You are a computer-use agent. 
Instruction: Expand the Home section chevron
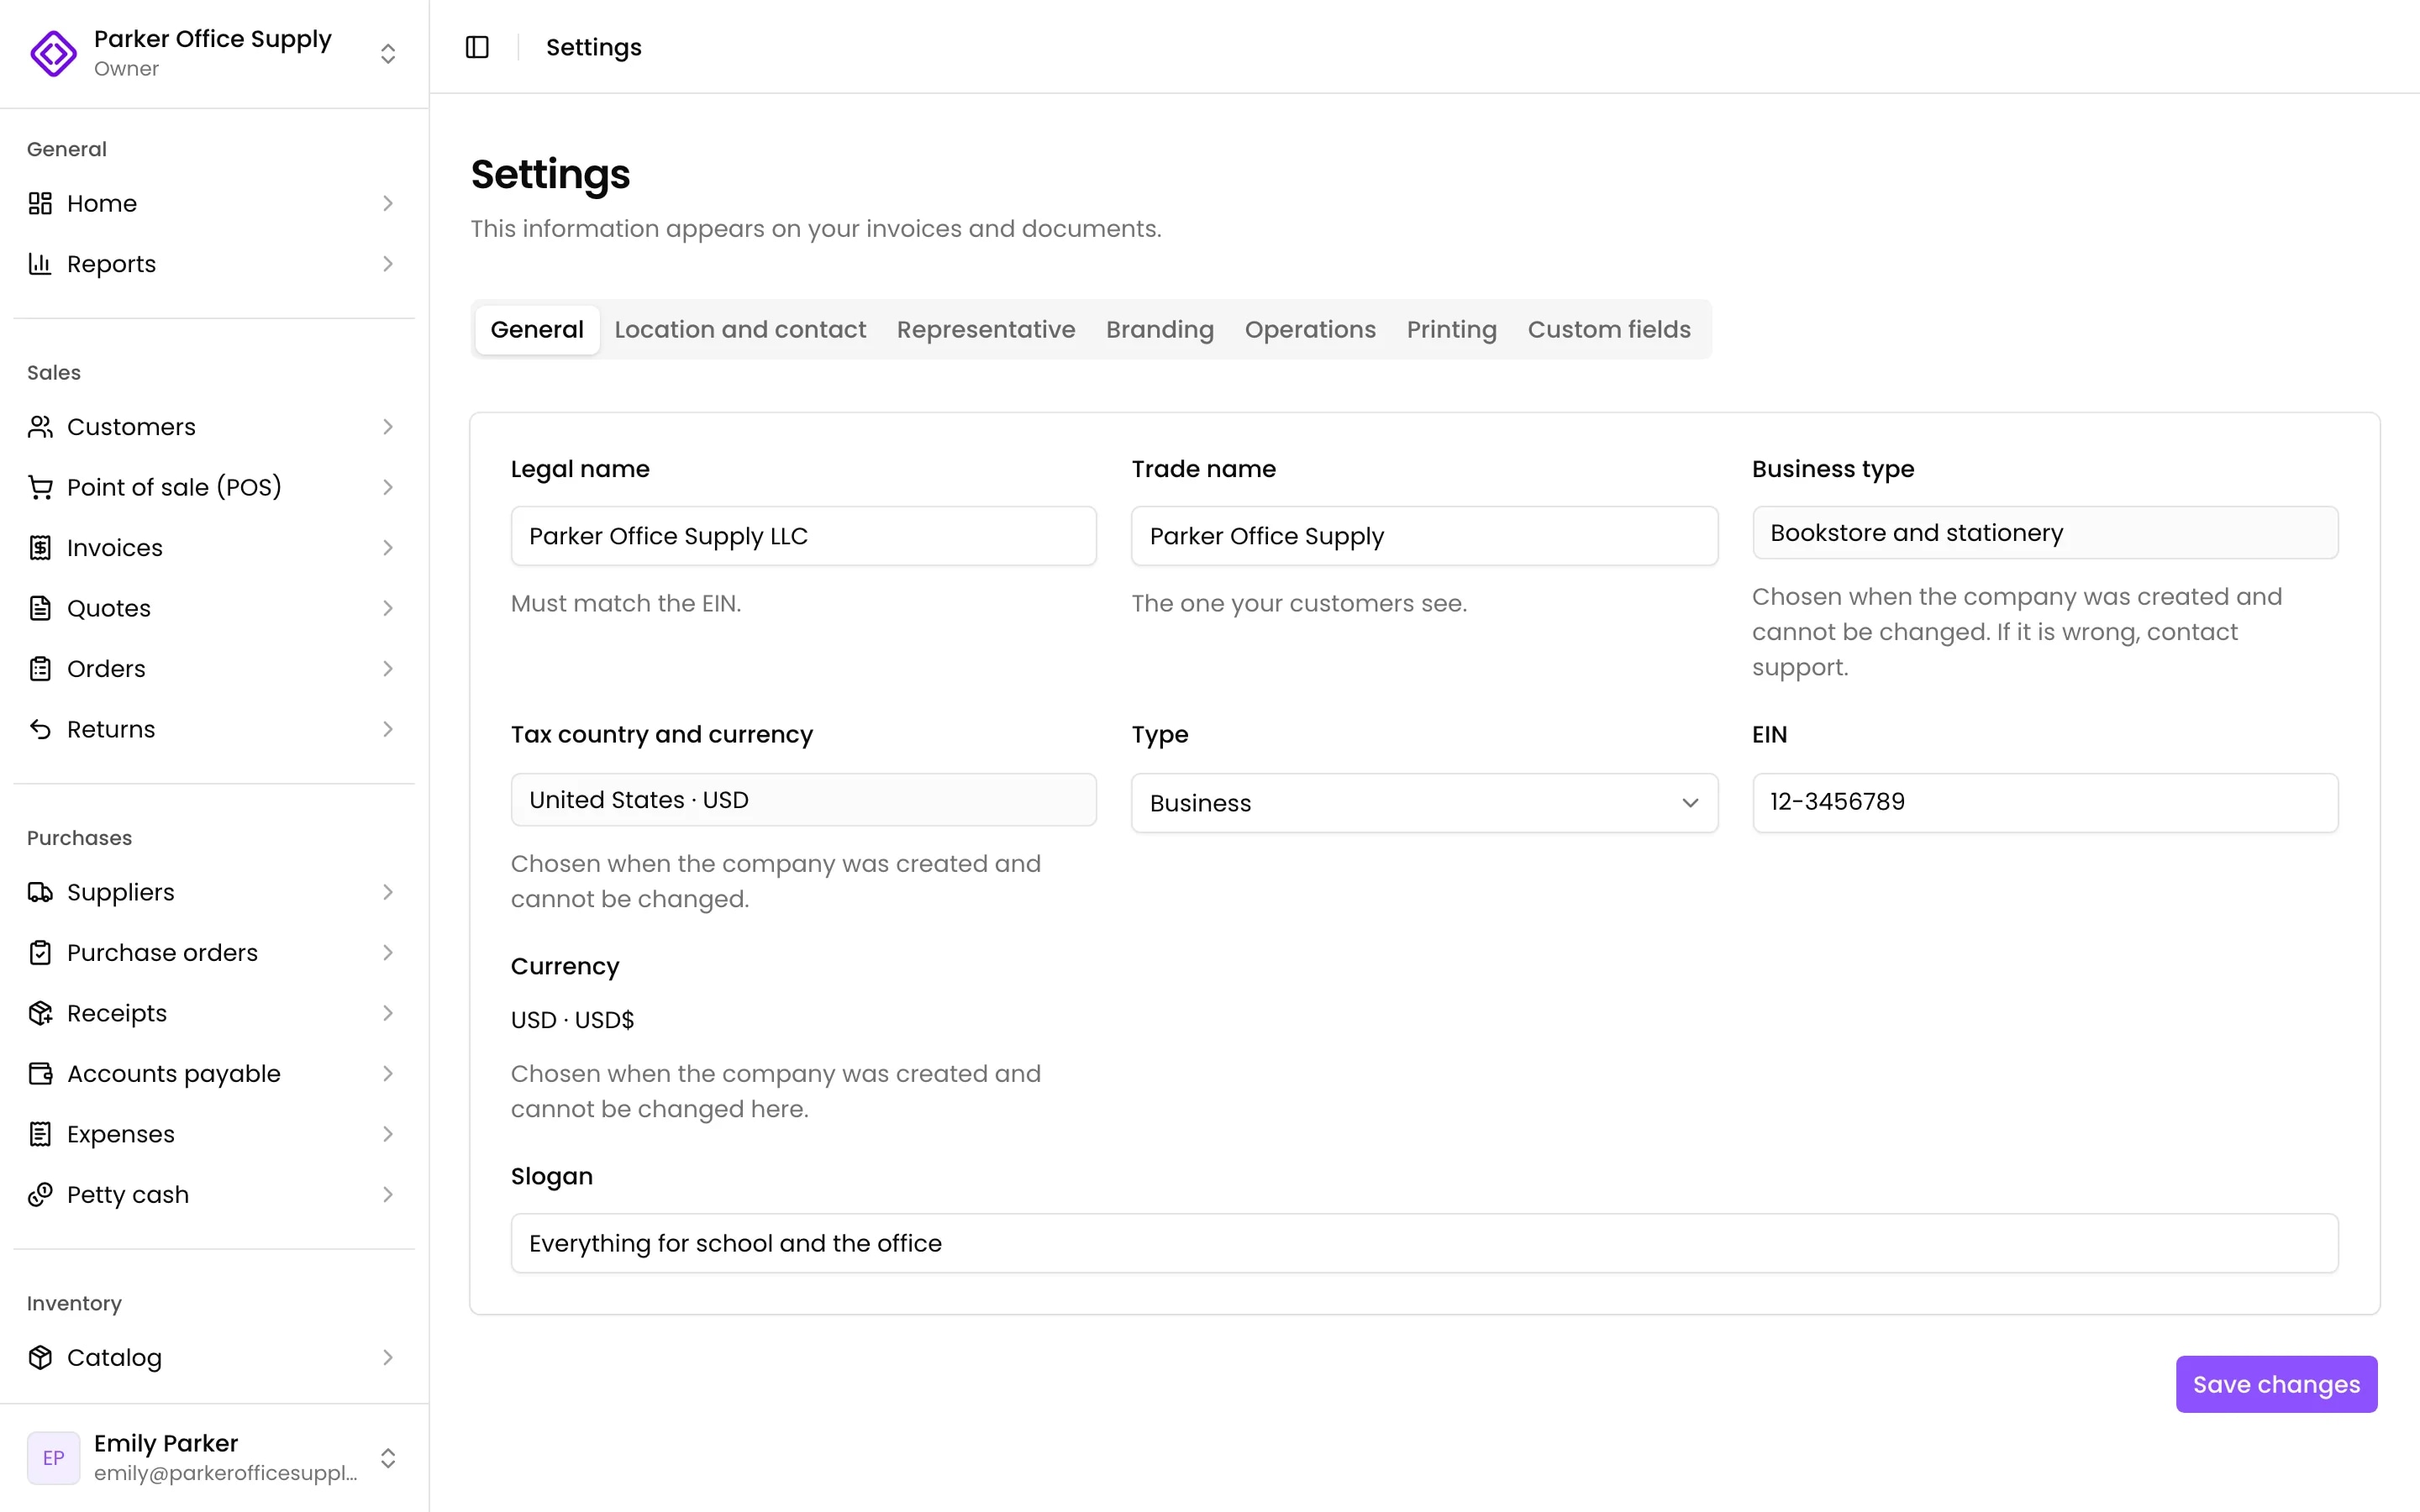pos(388,203)
